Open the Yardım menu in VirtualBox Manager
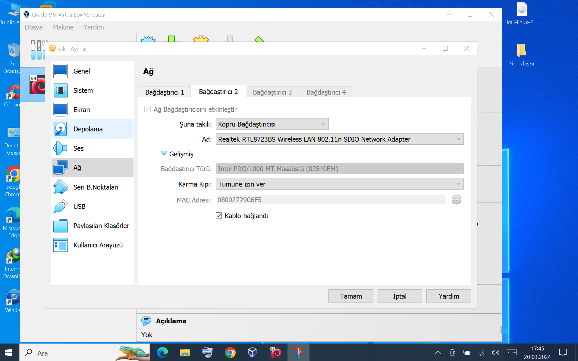The height and width of the screenshot is (361, 578). (94, 27)
